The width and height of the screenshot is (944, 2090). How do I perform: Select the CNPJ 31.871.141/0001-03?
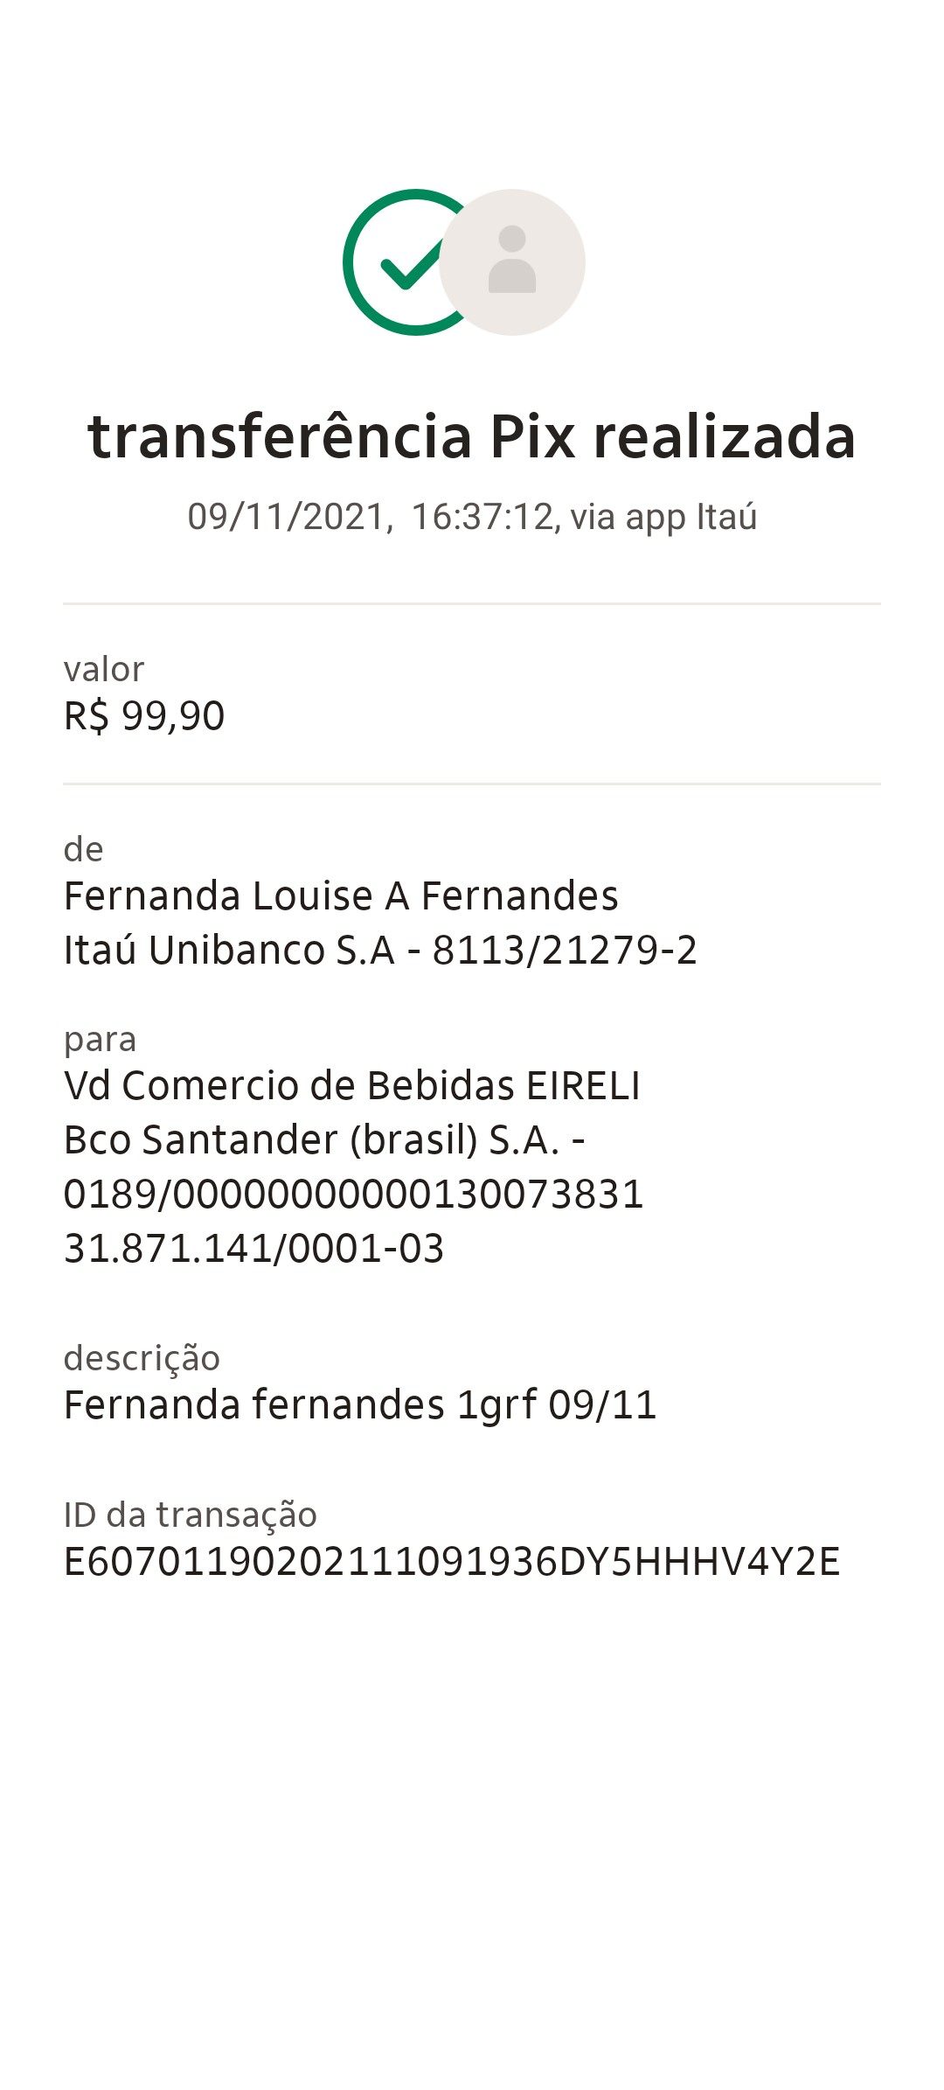(253, 1249)
